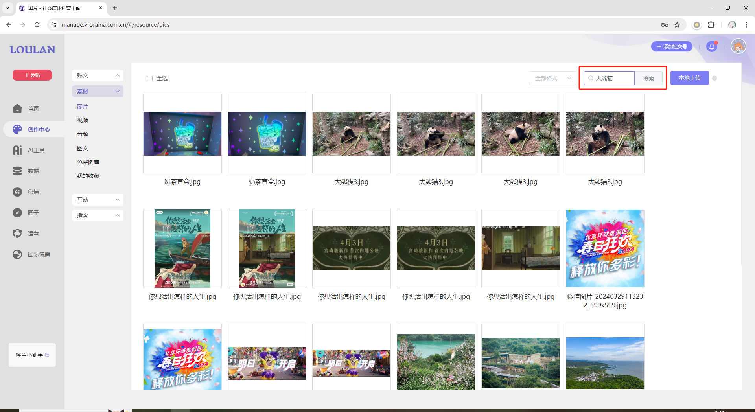The width and height of the screenshot is (755, 412).
Task: Click the magnifier icon in search box
Action: [x=591, y=78]
